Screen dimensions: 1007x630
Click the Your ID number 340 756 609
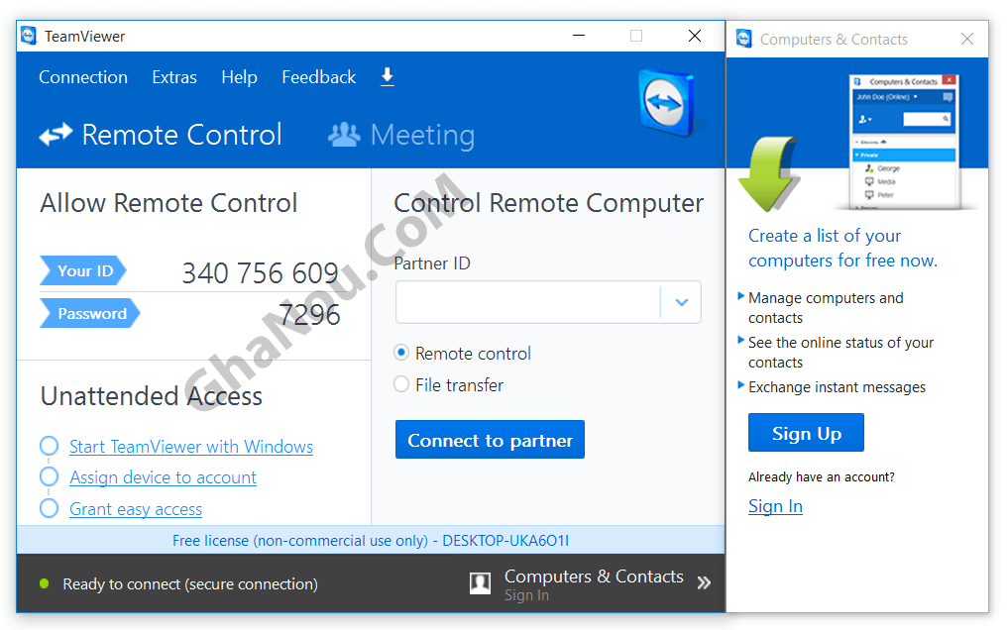pos(260,273)
